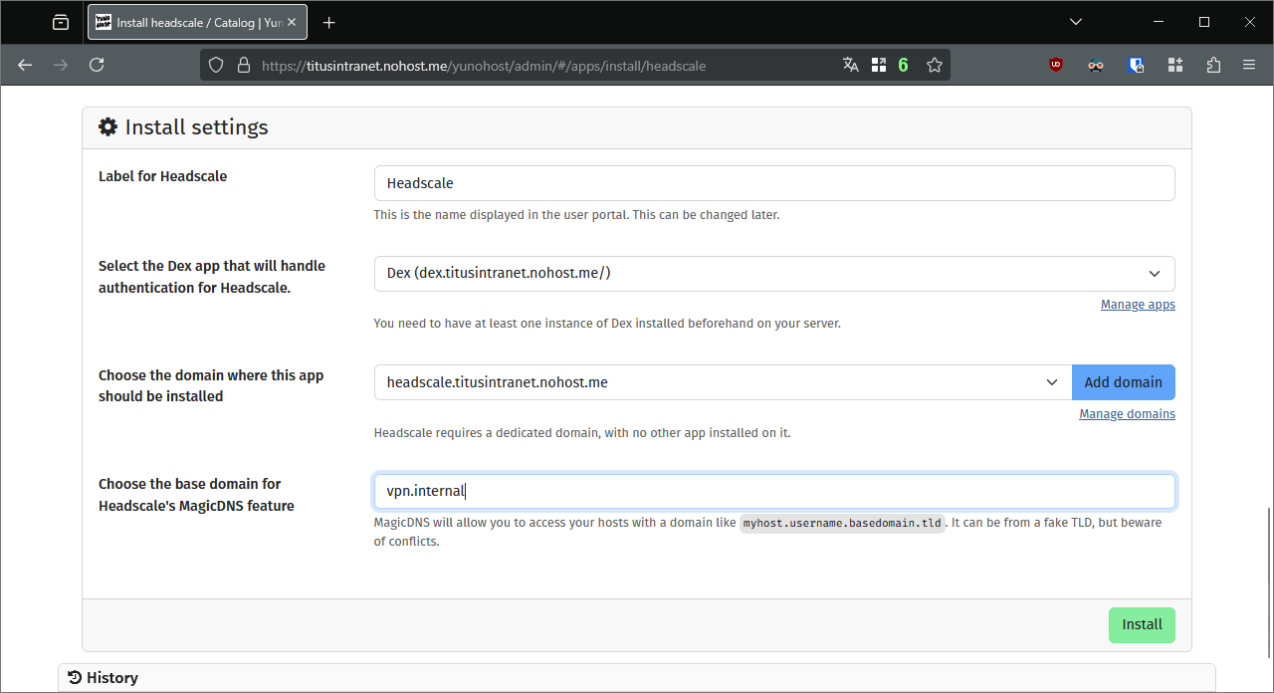Reload the current page
This screenshot has height=693, width=1274.
pos(97,65)
